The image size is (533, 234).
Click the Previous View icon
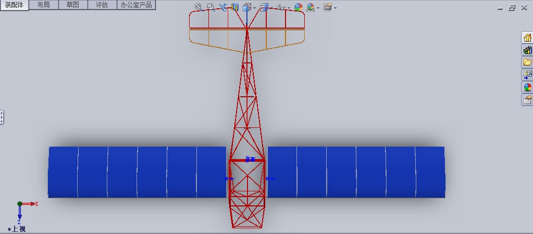pos(222,7)
